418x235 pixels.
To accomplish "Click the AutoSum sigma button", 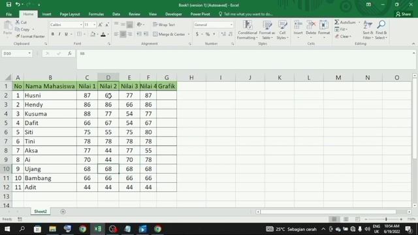I will coord(346,22).
